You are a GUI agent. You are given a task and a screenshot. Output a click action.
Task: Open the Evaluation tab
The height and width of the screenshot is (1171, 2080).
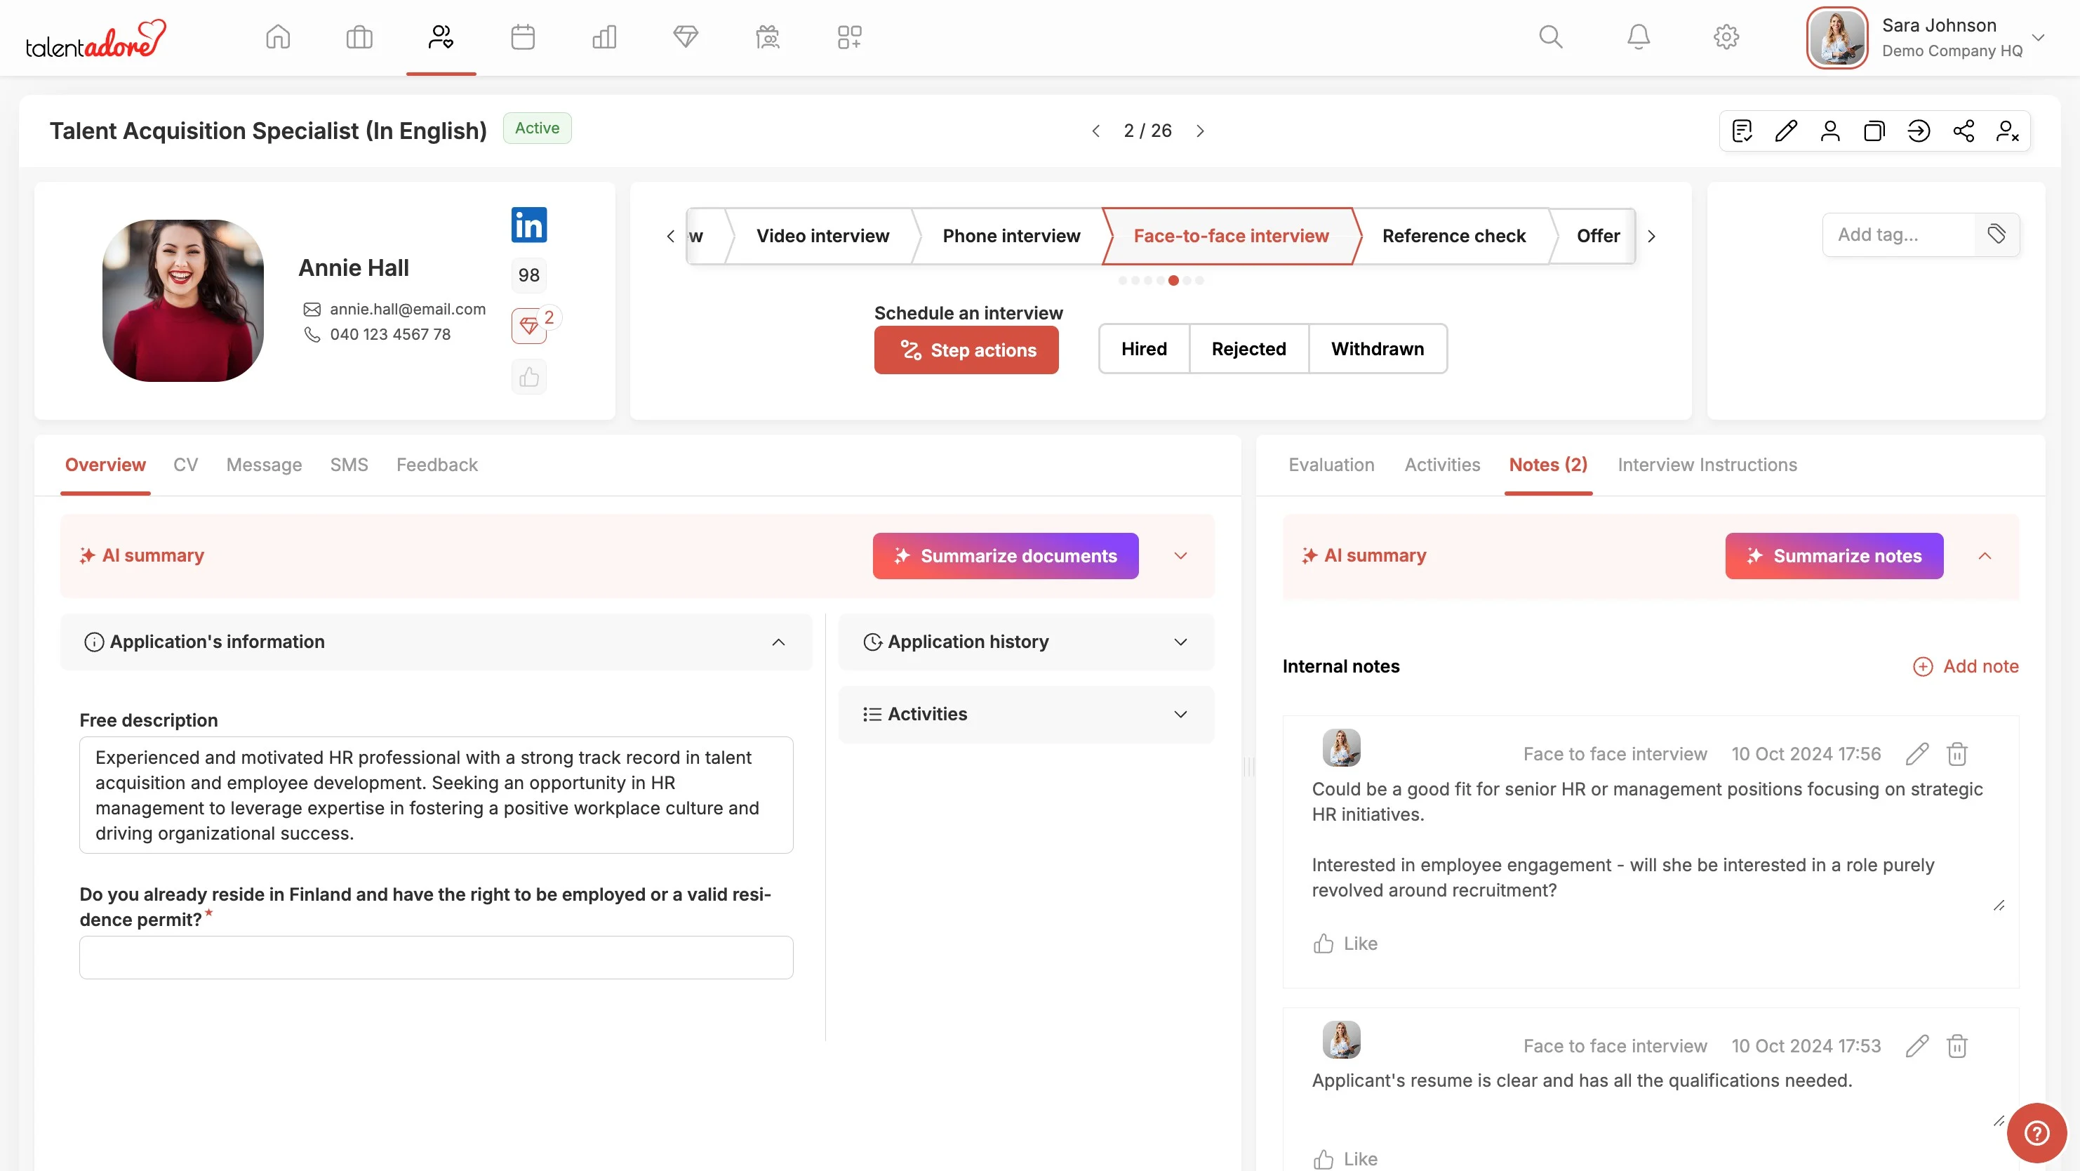[x=1331, y=465]
